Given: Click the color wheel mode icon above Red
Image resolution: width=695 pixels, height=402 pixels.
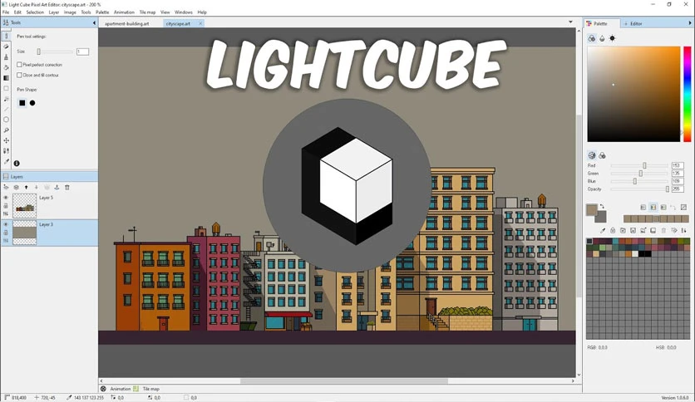Looking at the screenshot, I should (x=592, y=155).
